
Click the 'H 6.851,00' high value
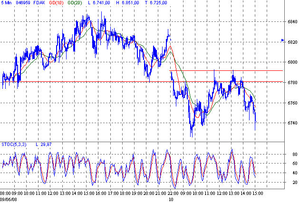click(x=127, y=3)
